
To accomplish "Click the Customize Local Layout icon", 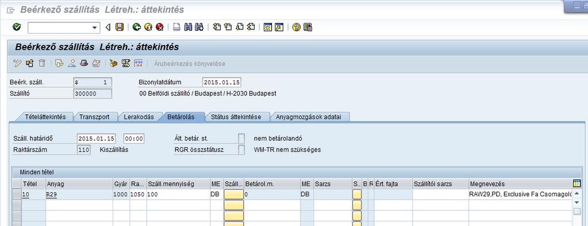I will pos(308,27).
